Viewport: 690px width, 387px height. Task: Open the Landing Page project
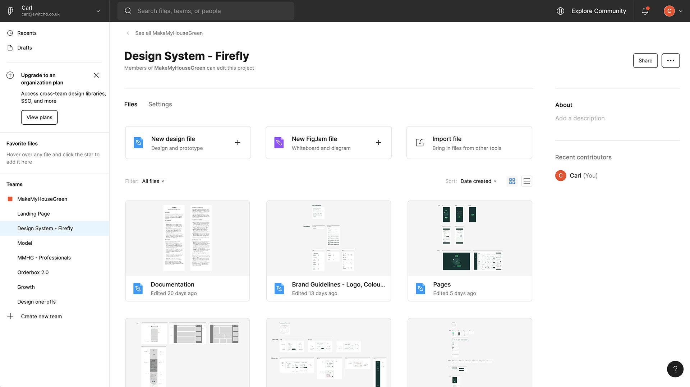click(55, 214)
